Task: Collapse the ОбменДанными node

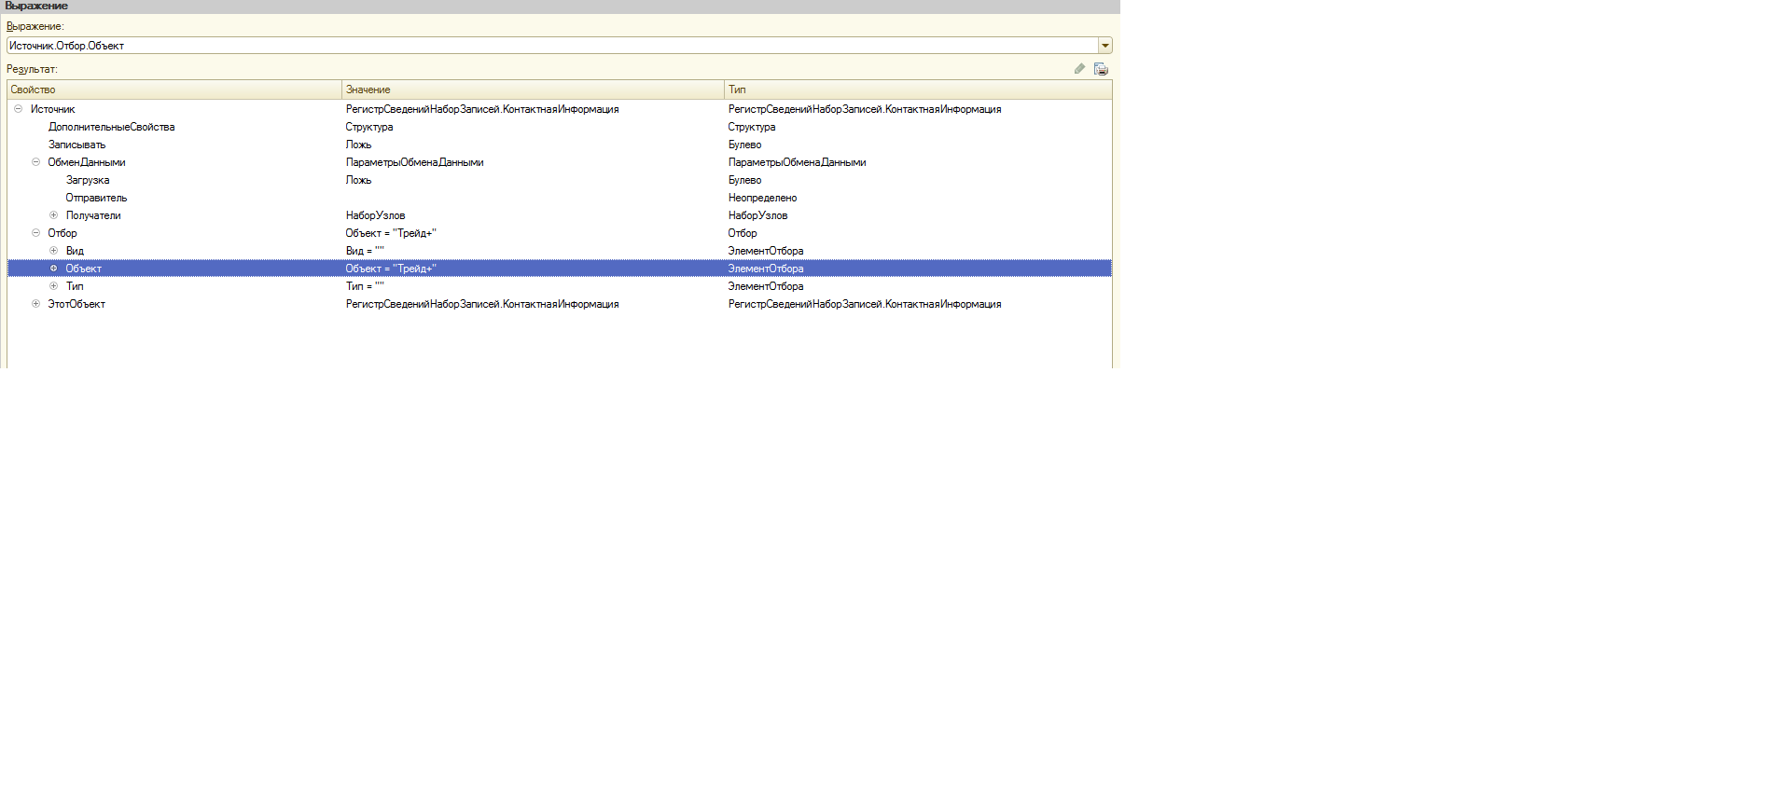Action: point(35,162)
